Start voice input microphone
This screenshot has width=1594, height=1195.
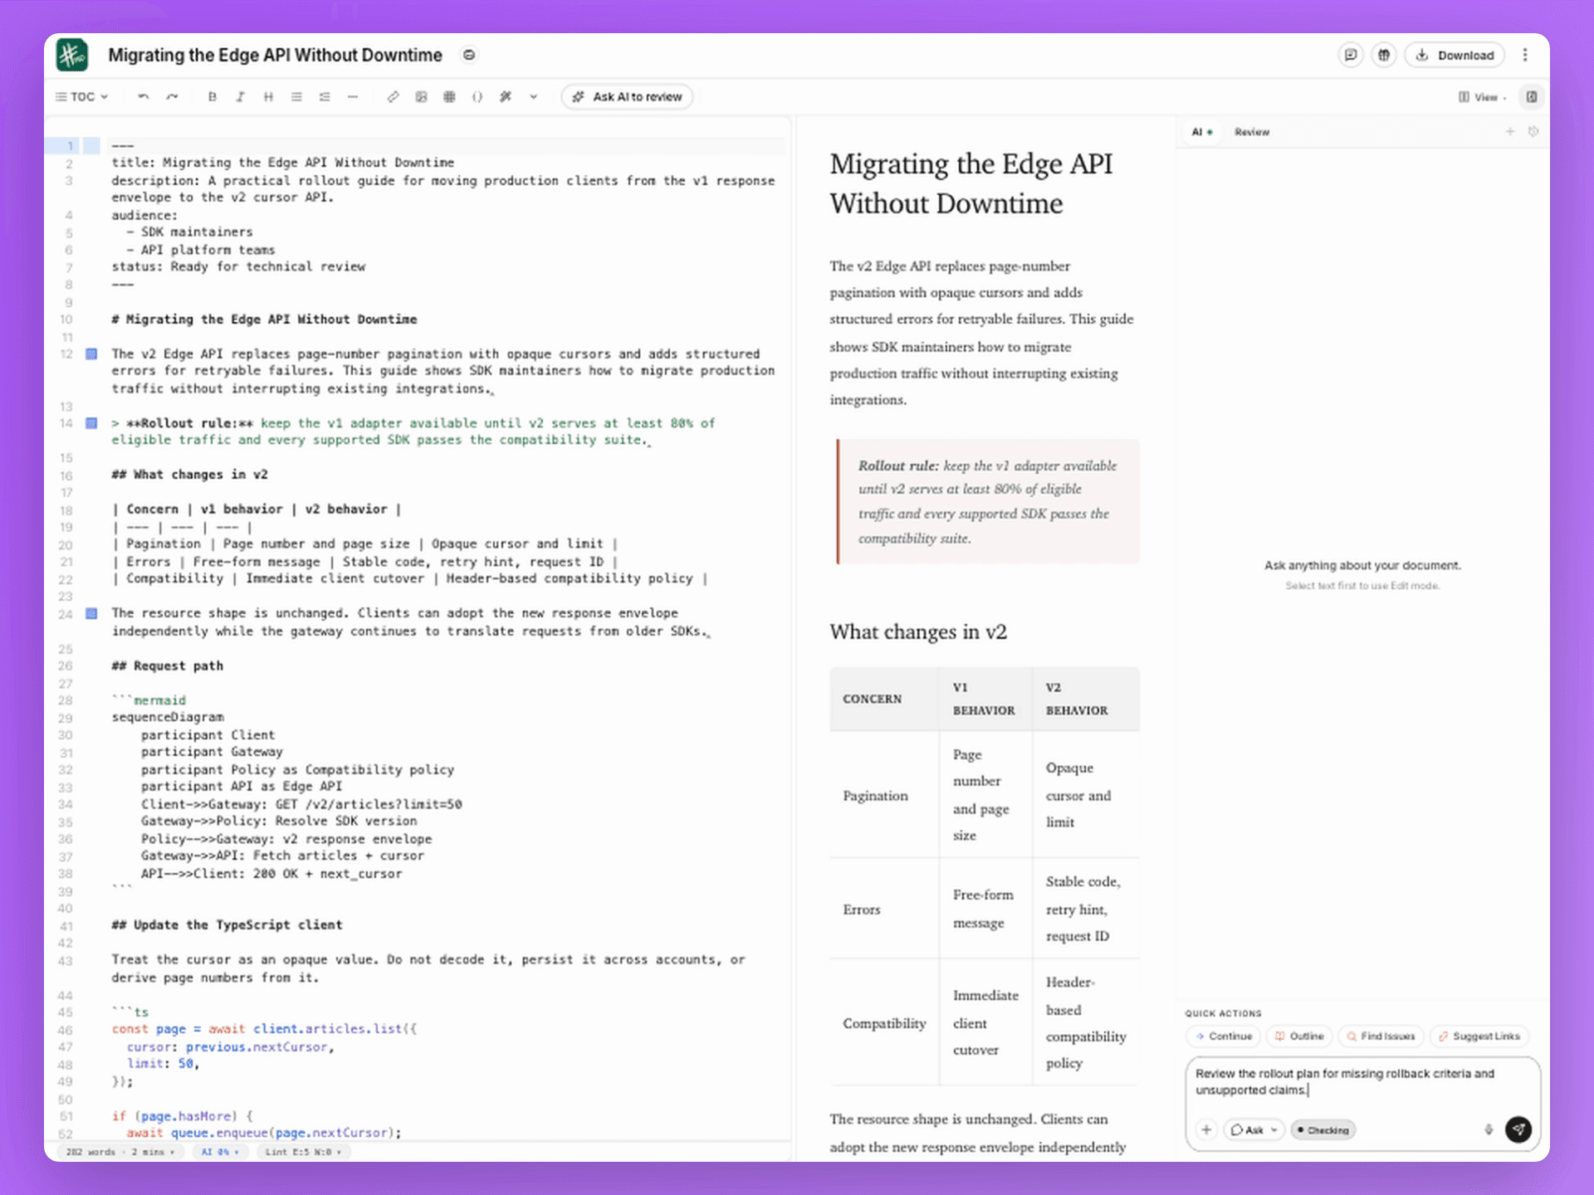1489,1129
